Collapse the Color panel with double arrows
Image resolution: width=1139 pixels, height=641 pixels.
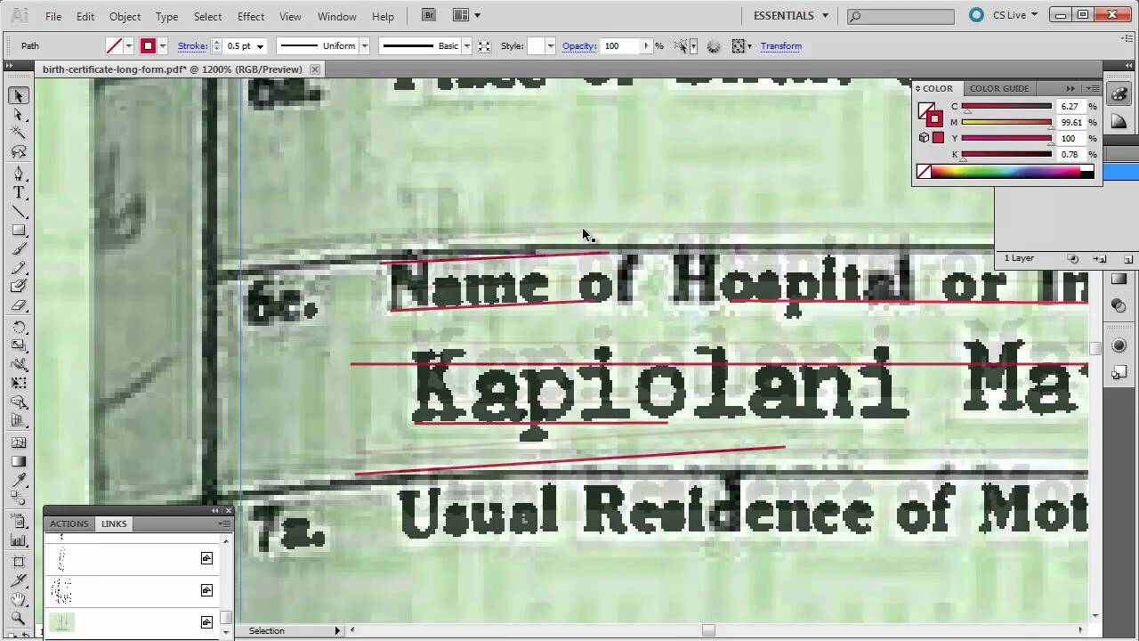click(1070, 88)
